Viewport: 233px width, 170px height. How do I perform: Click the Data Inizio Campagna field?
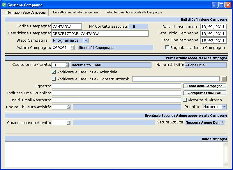tap(213, 33)
